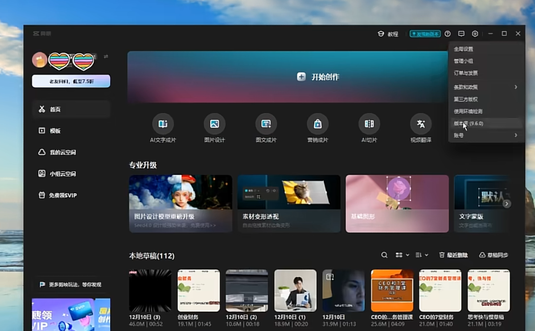The height and width of the screenshot is (331, 535).
Task: Open the feedback message icon in title bar
Action: point(461,34)
